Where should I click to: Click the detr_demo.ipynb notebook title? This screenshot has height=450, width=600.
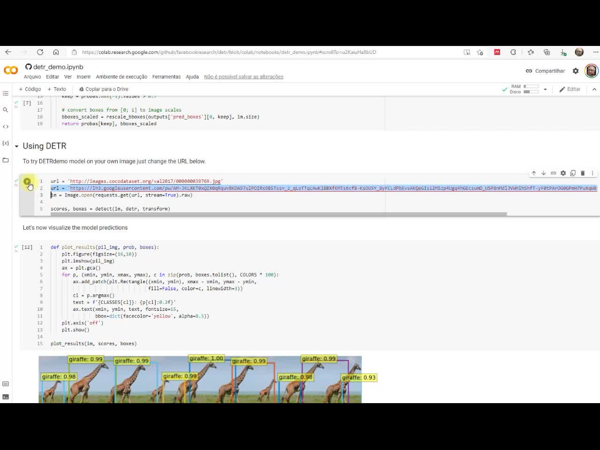coord(58,67)
